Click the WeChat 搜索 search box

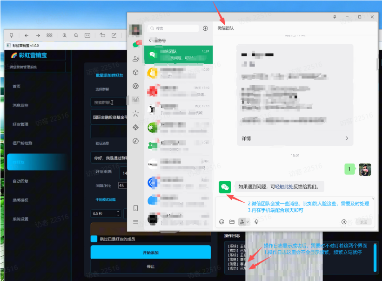[x=173, y=28]
